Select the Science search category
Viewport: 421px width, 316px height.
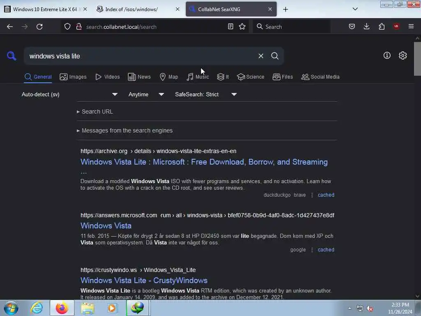click(x=250, y=77)
